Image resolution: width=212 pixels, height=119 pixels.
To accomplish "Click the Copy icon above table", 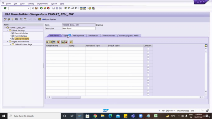I will click(x=51, y=42).
